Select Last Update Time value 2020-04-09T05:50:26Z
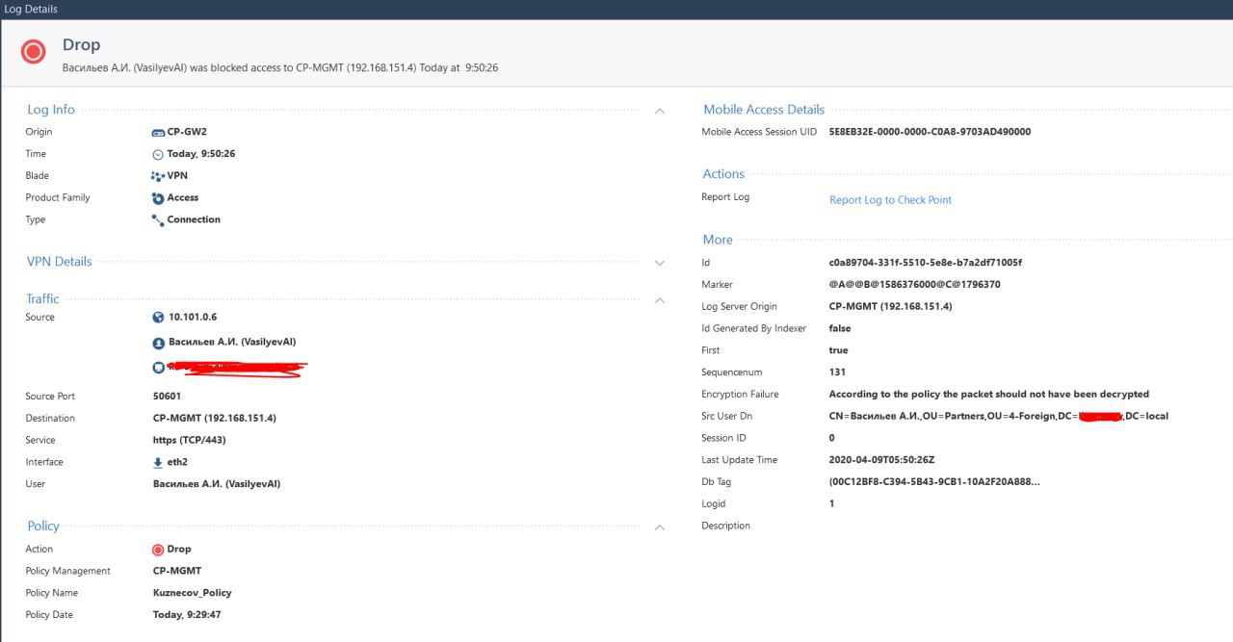Image resolution: width=1233 pixels, height=642 pixels. tap(882, 460)
